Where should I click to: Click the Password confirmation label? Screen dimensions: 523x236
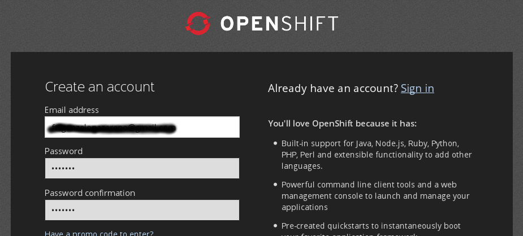pos(90,193)
